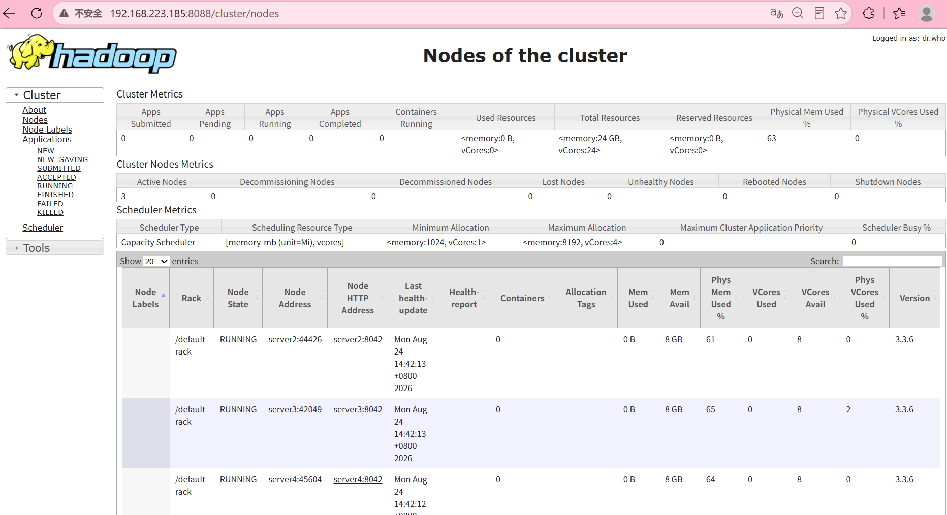947x515 pixels.
Task: Sort table by Allocation Tags column
Action: [586, 298]
